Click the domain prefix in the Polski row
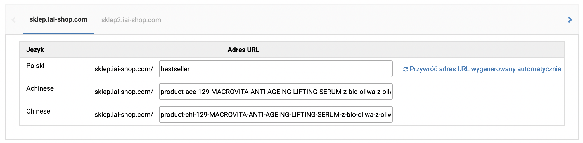Viewport: 583px width, 143px height. (x=124, y=69)
